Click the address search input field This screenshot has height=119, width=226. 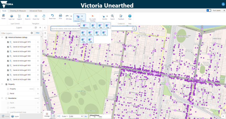coord(91,28)
